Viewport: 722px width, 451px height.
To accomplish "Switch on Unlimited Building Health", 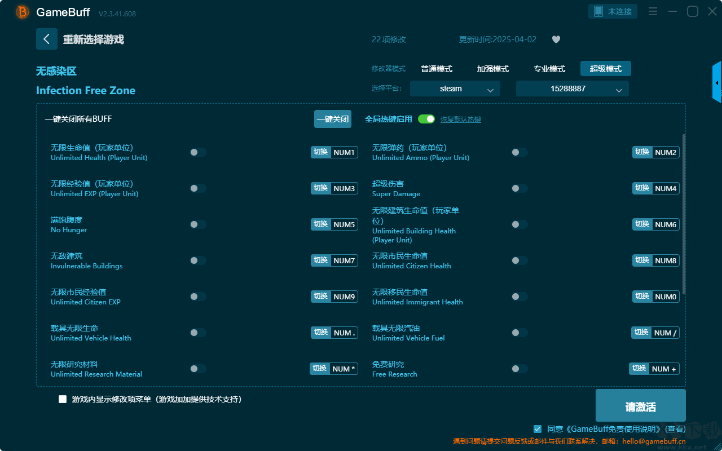I will click(520, 224).
